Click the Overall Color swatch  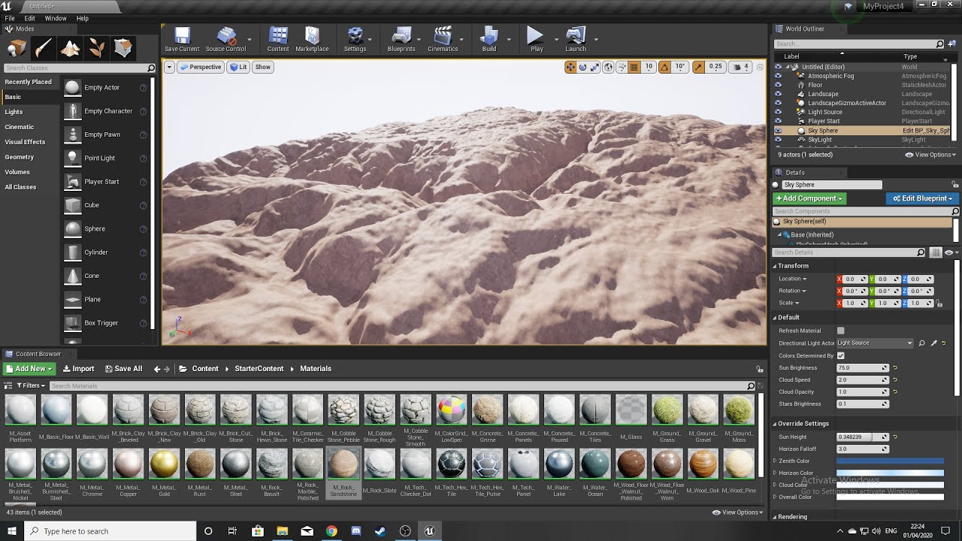(890, 497)
